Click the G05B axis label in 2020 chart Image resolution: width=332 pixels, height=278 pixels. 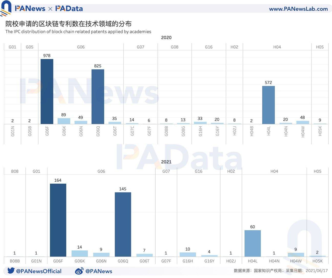click(30, 131)
